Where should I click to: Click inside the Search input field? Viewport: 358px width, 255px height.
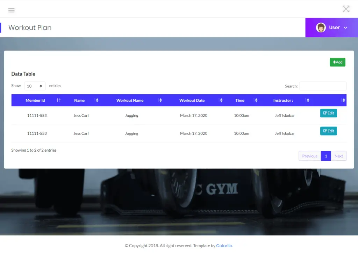322,86
